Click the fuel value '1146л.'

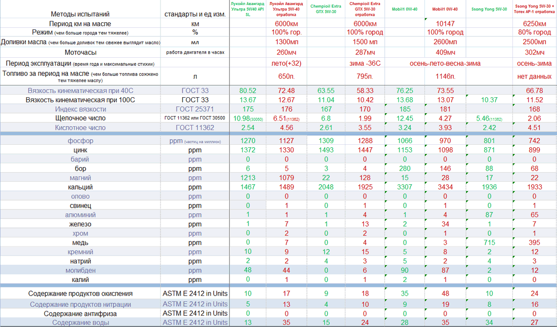click(x=445, y=77)
